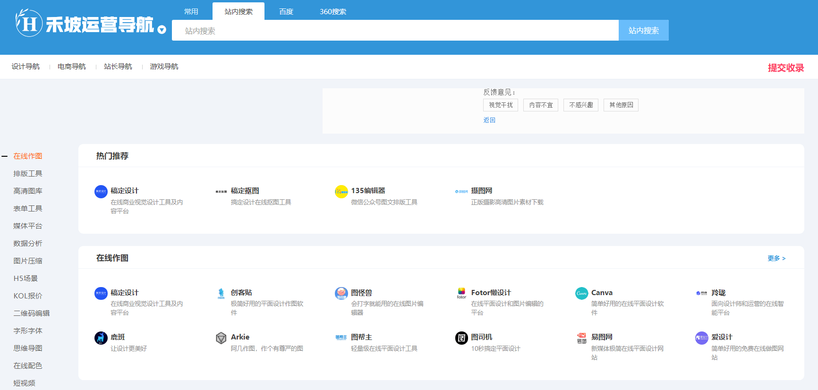Screen dimensions: 818x390
Task: Focus the 站内搜索 input field
Action: [395, 30]
